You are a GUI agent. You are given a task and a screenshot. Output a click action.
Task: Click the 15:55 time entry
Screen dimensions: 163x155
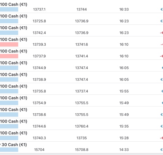point(124,91)
